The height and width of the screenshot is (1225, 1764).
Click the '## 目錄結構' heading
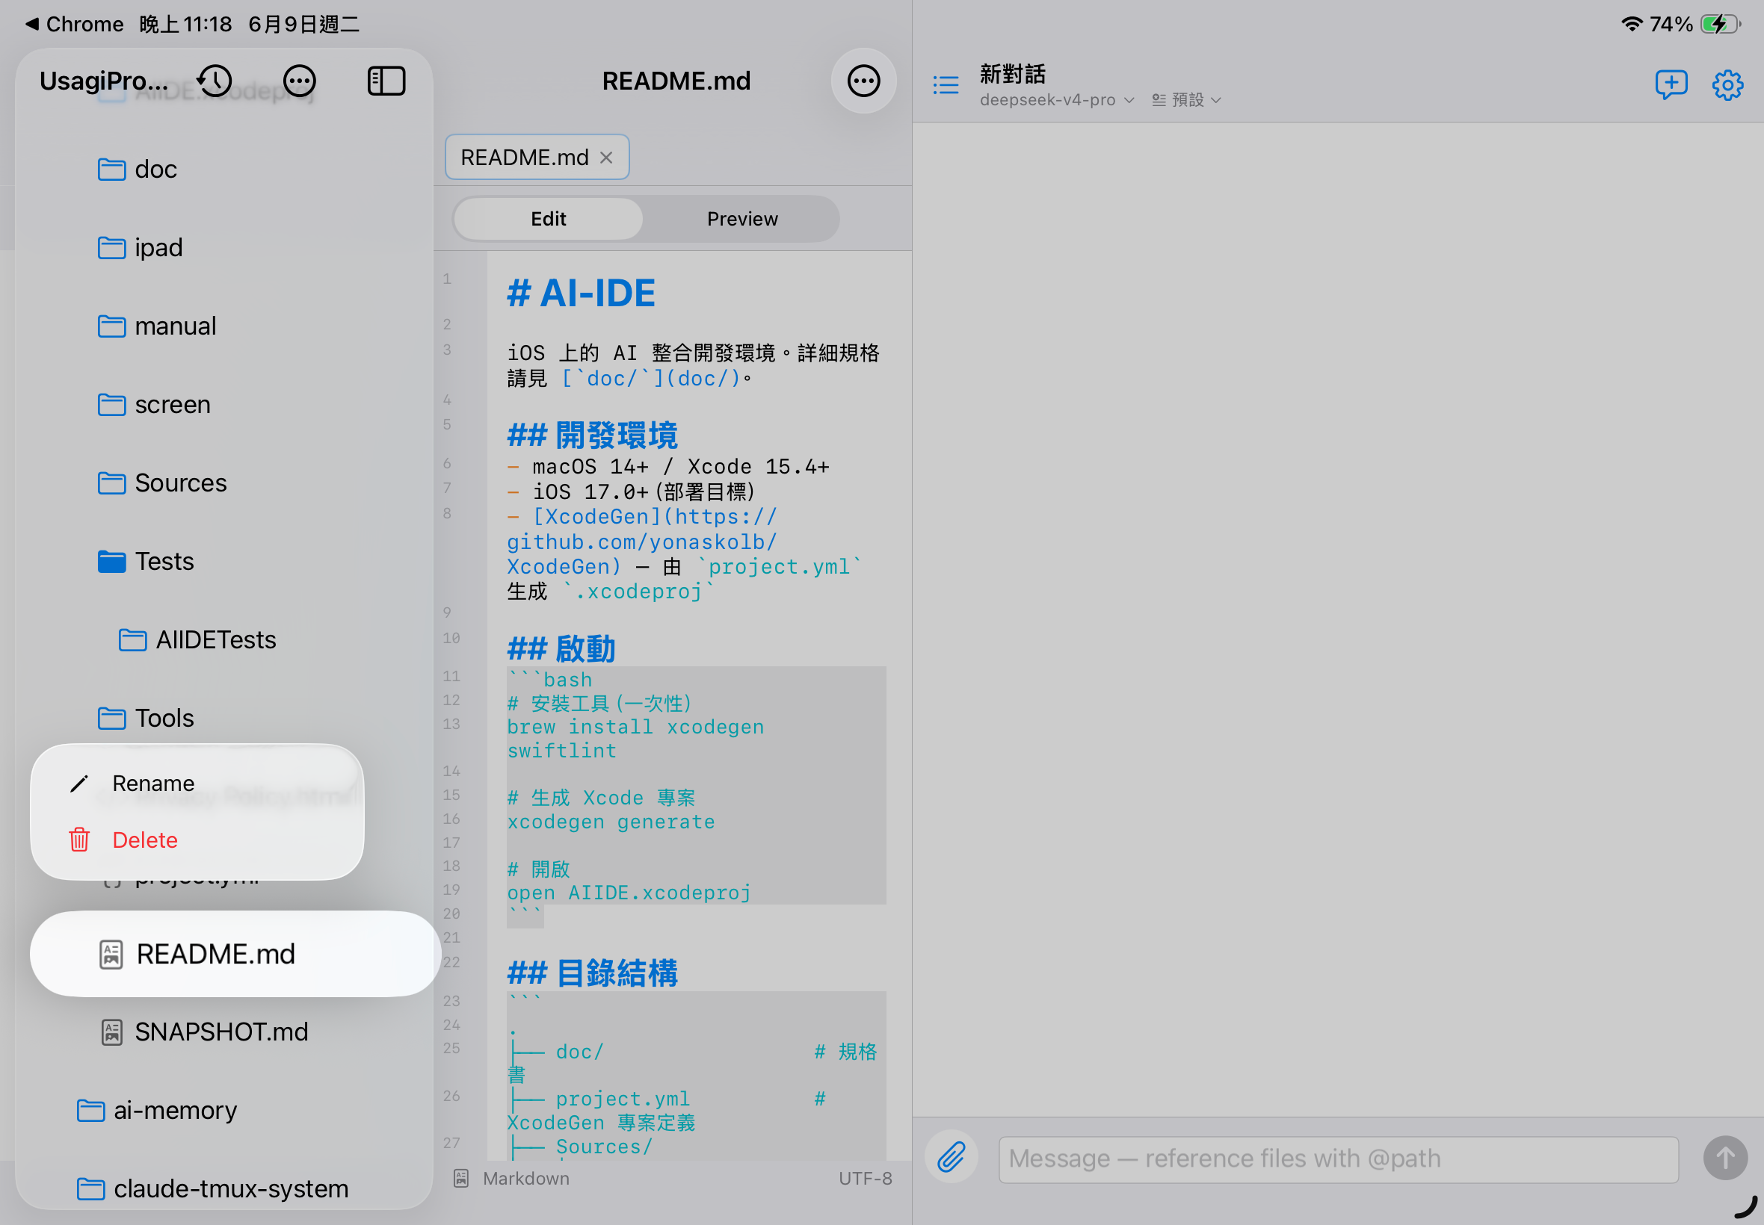(x=592, y=973)
